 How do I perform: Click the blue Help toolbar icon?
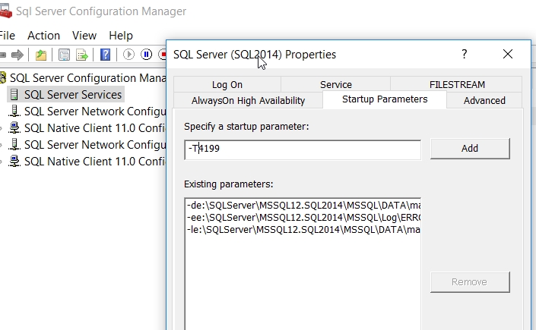[106, 55]
